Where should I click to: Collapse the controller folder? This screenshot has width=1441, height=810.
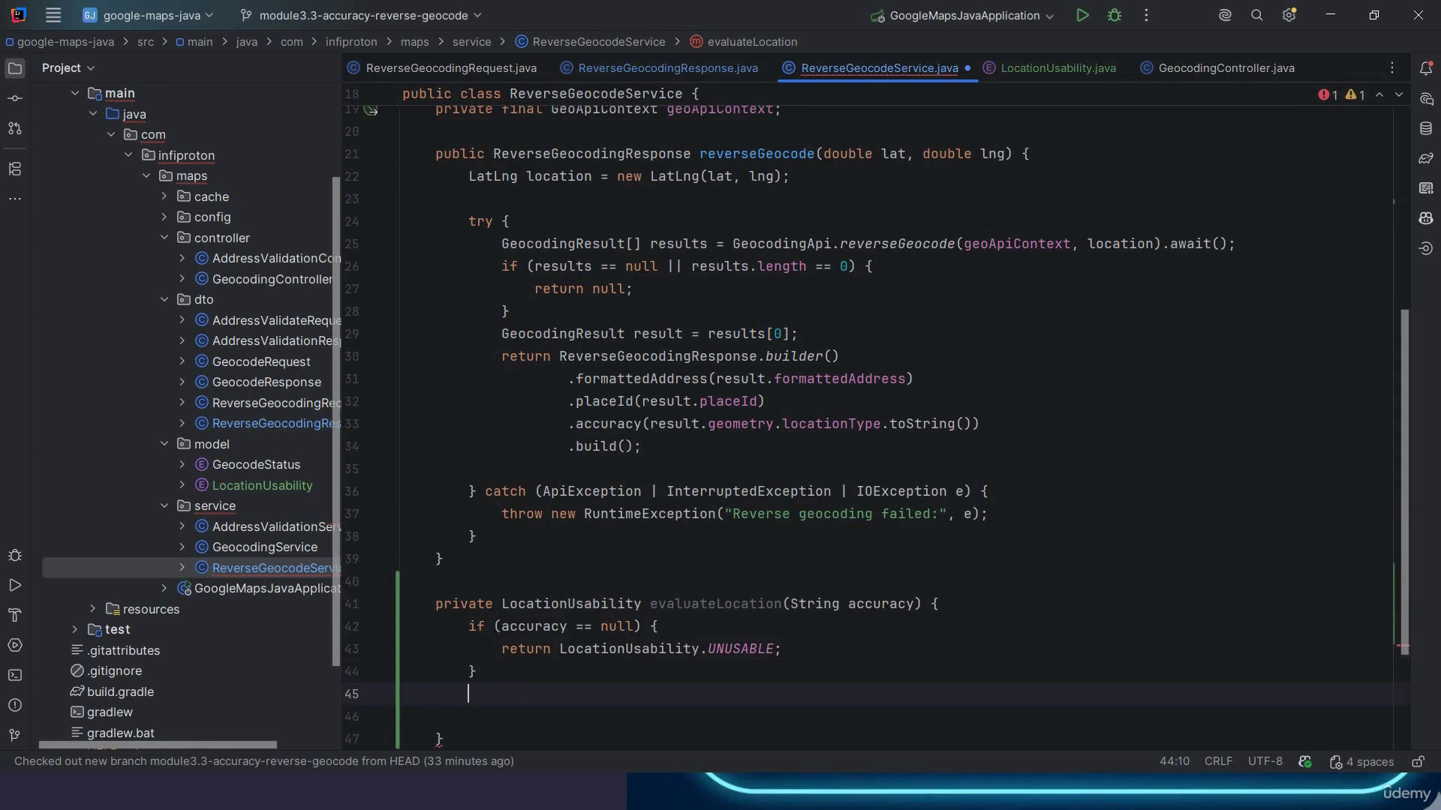pos(164,238)
